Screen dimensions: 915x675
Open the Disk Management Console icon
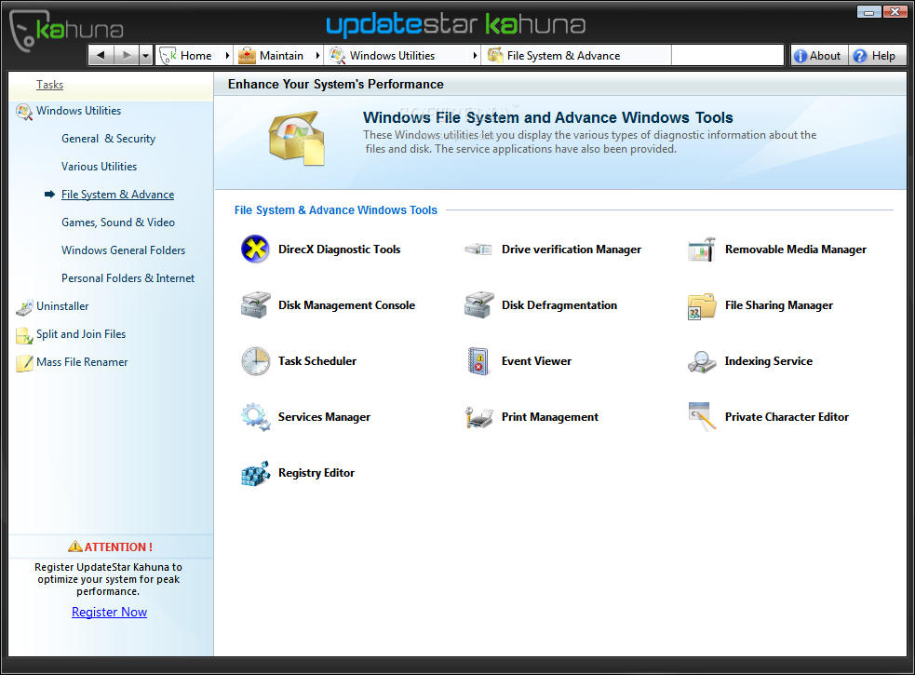tap(255, 304)
